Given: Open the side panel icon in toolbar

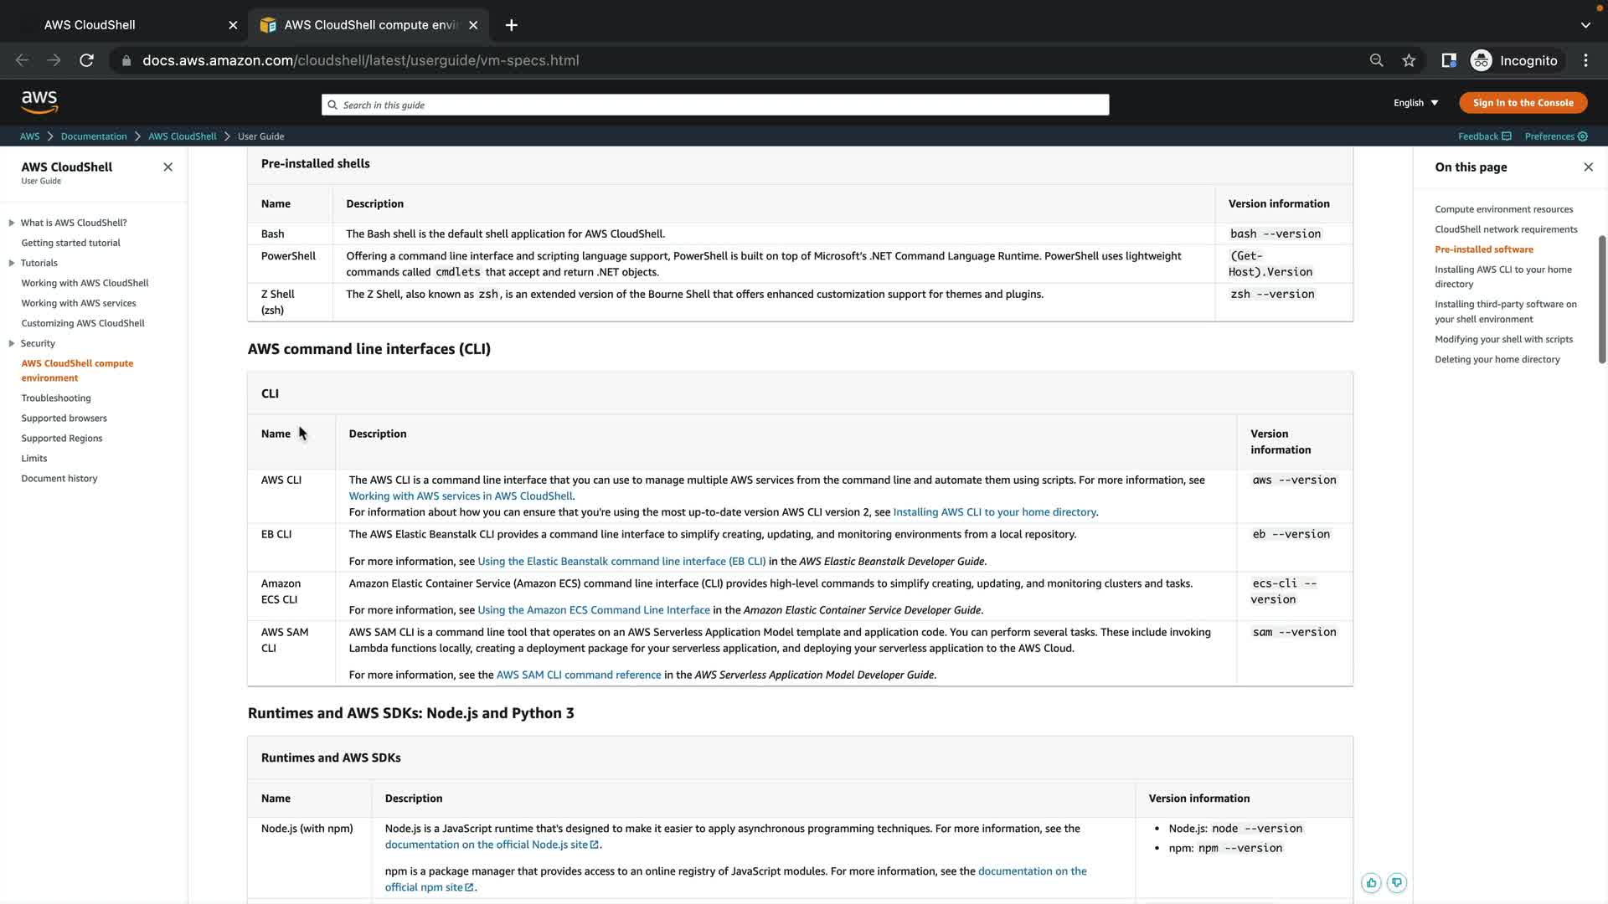Looking at the screenshot, I should (1448, 60).
